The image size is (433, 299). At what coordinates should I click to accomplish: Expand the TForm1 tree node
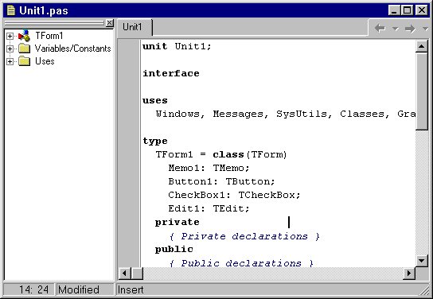click(x=10, y=36)
